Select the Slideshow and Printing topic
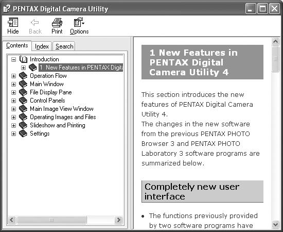Screen dimensions: 283x232 click(58, 125)
